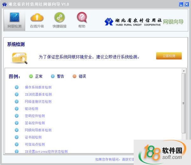Select the 网银向导版本检测 item
Screen dimensions: 191x165
(x=38, y=130)
